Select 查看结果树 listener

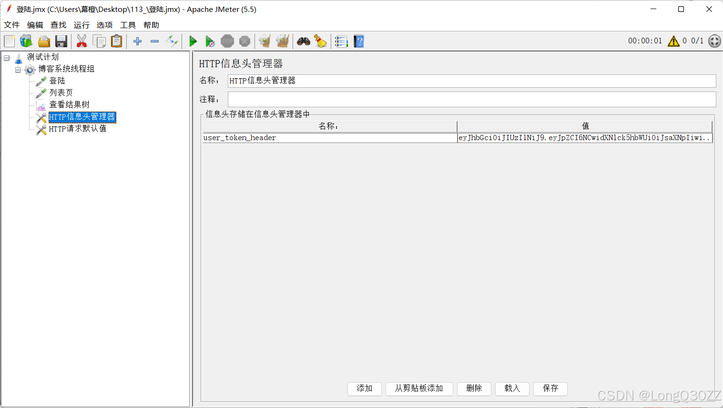pos(70,105)
